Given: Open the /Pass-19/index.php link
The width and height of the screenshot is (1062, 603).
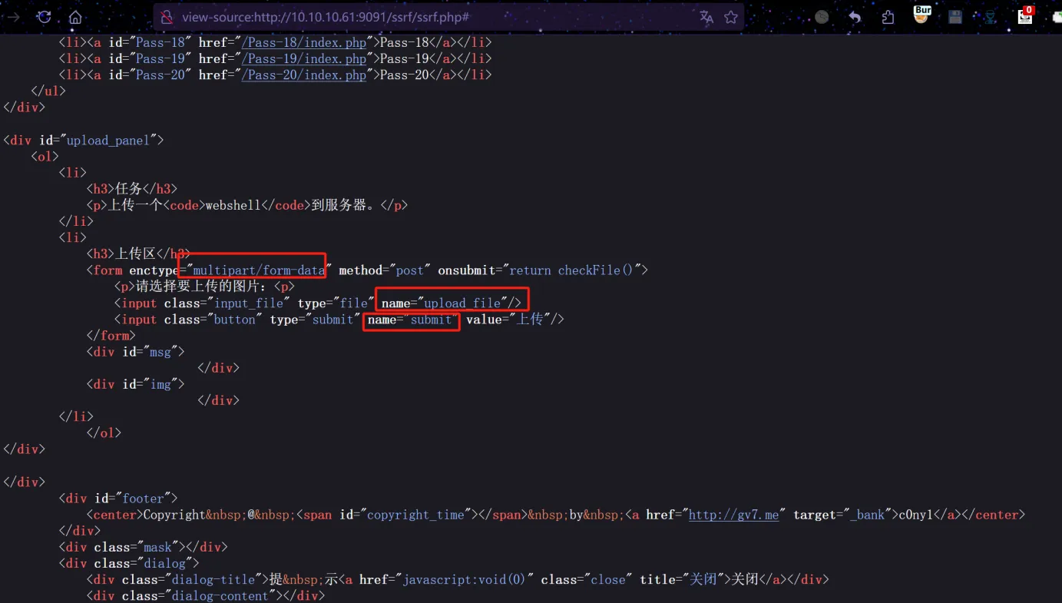Looking at the screenshot, I should [x=304, y=58].
